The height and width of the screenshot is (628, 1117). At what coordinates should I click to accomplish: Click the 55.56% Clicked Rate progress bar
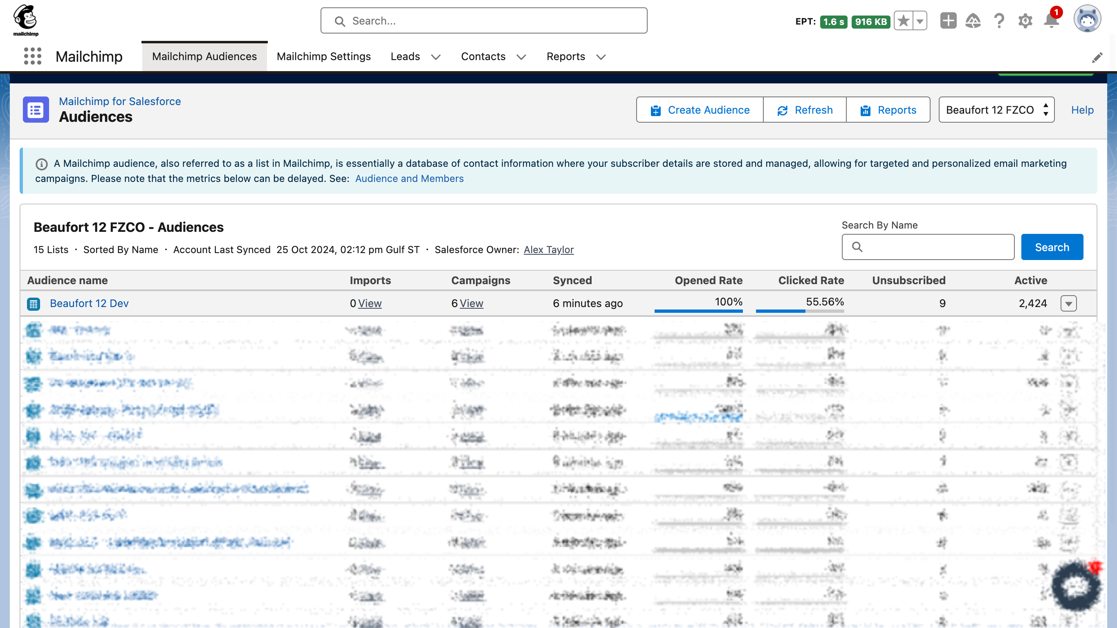[800, 311]
